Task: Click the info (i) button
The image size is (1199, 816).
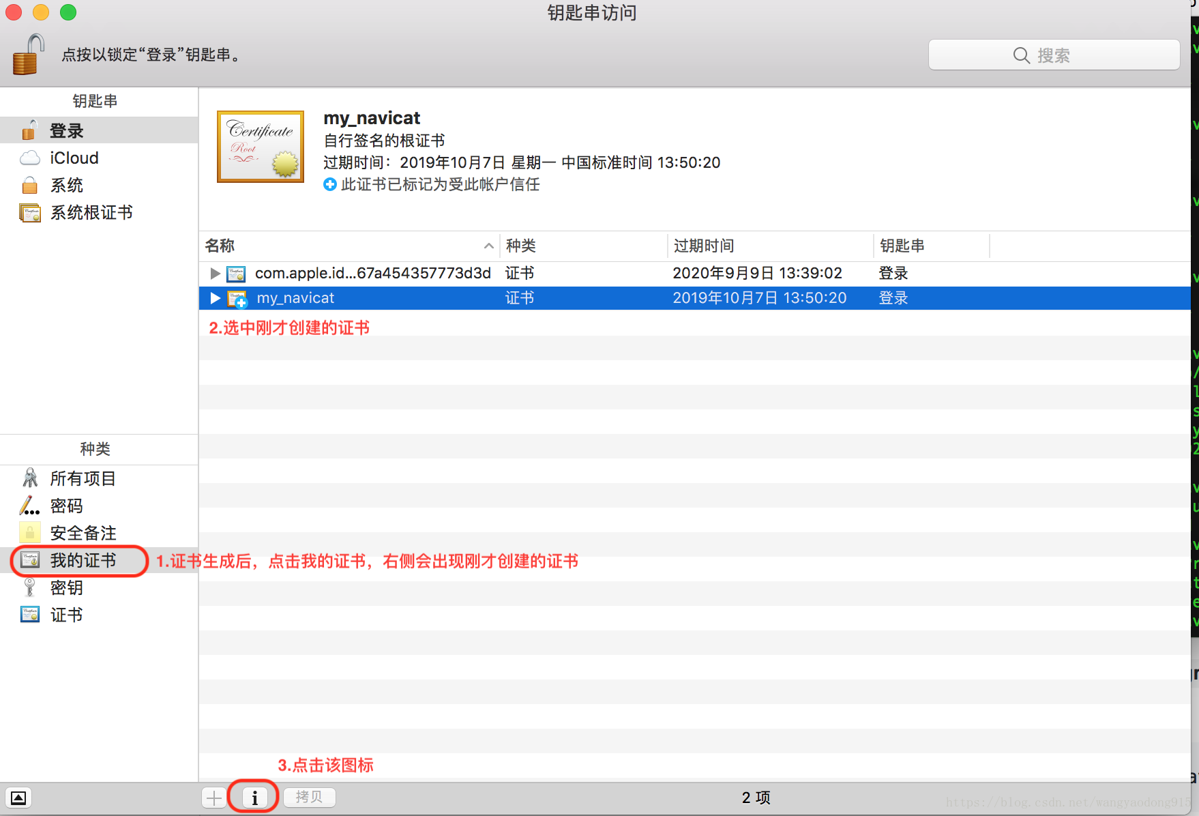Action: pyautogui.click(x=254, y=798)
